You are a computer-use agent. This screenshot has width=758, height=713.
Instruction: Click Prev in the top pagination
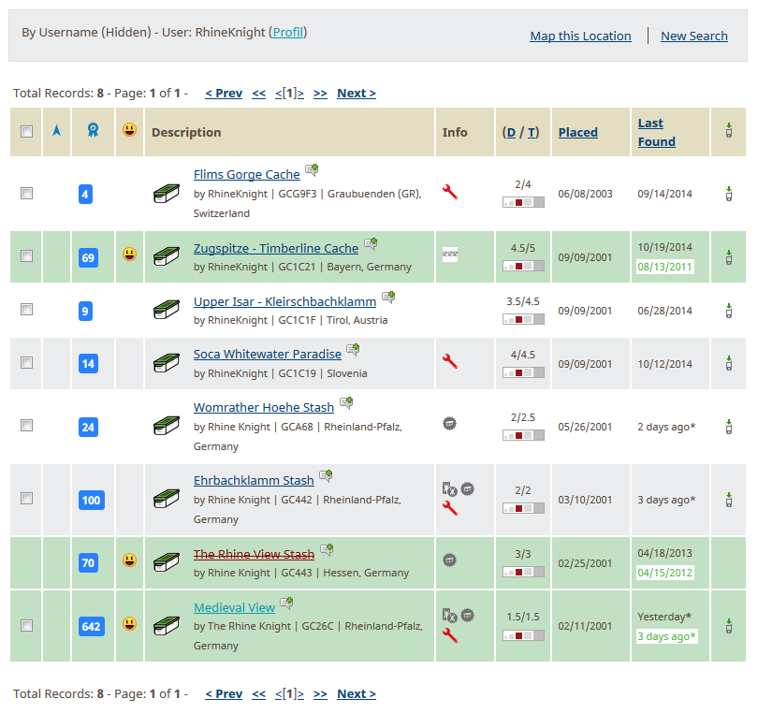tap(224, 94)
